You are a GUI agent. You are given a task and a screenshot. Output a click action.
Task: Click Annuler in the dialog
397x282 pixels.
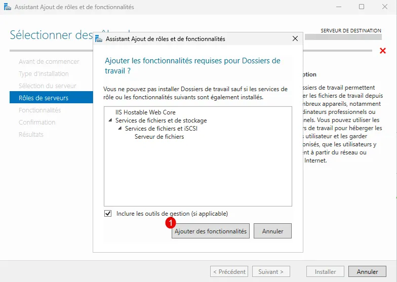272,231
